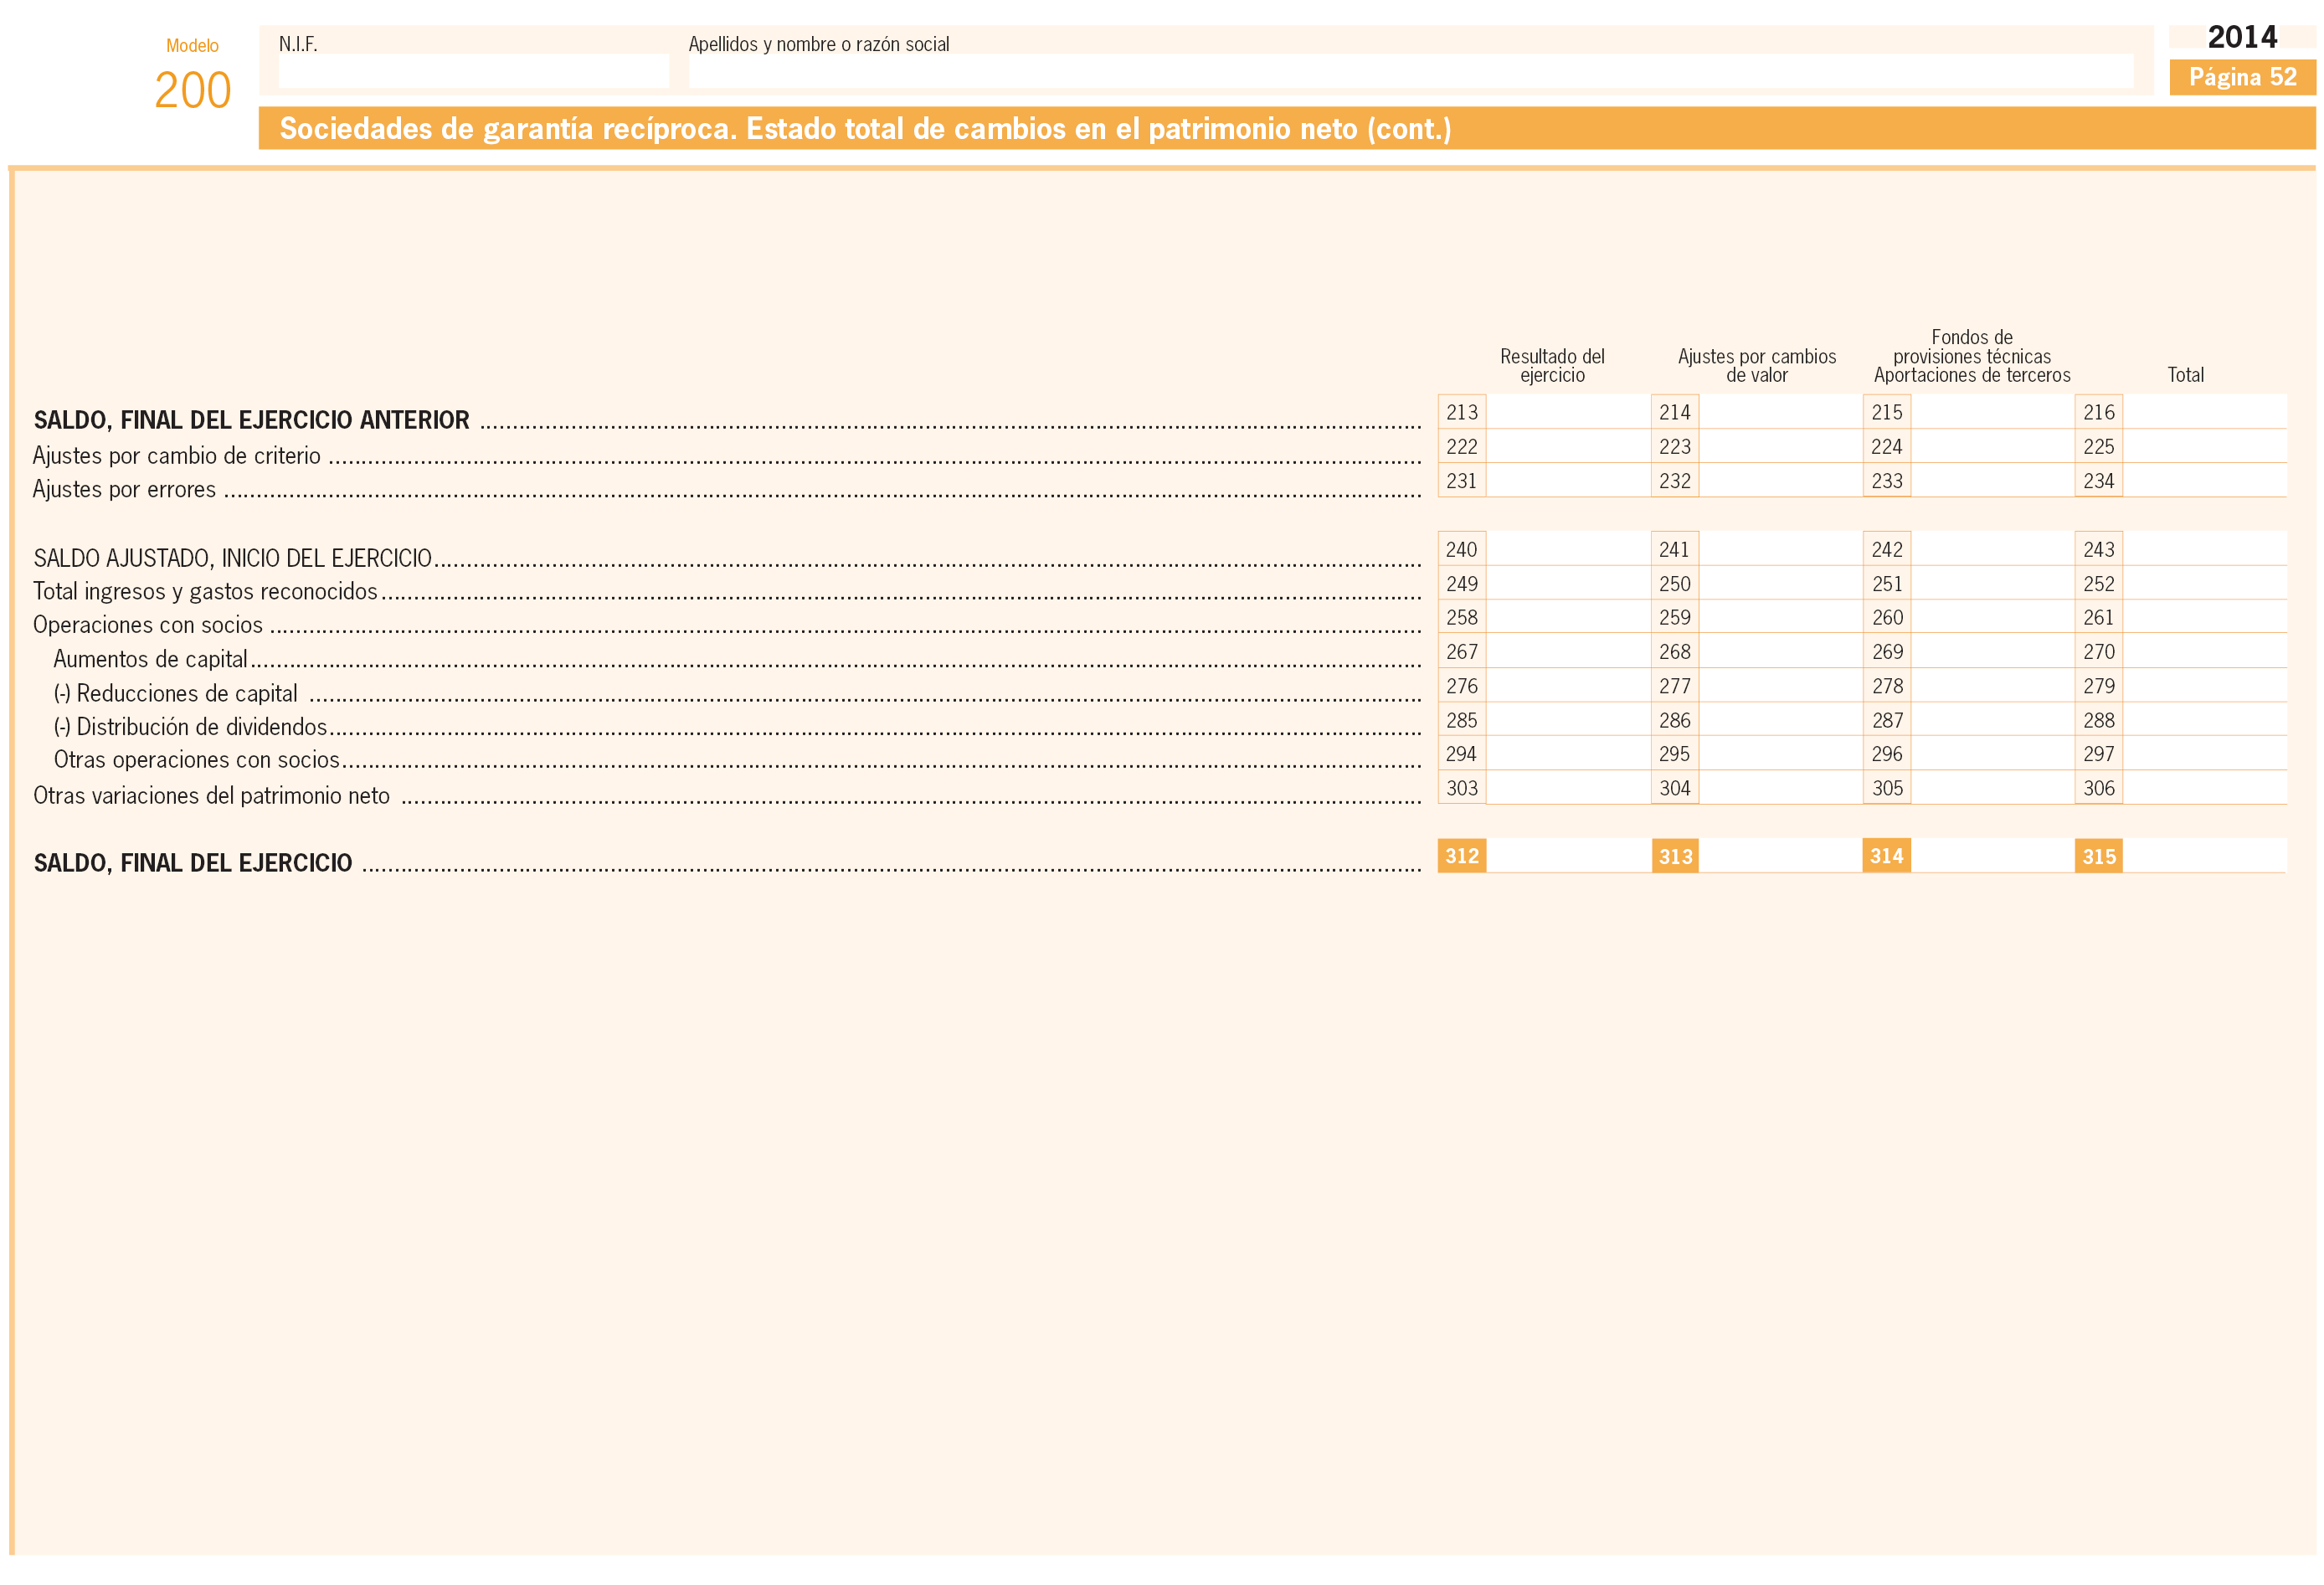This screenshot has width=2324, height=1585.
Task: Click Total field numbered 306
Action: click(x=2204, y=787)
